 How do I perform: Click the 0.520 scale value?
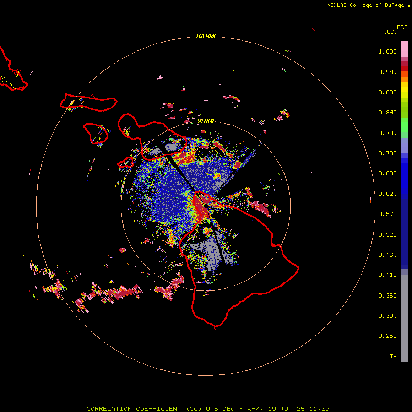pyautogui.click(x=388, y=235)
